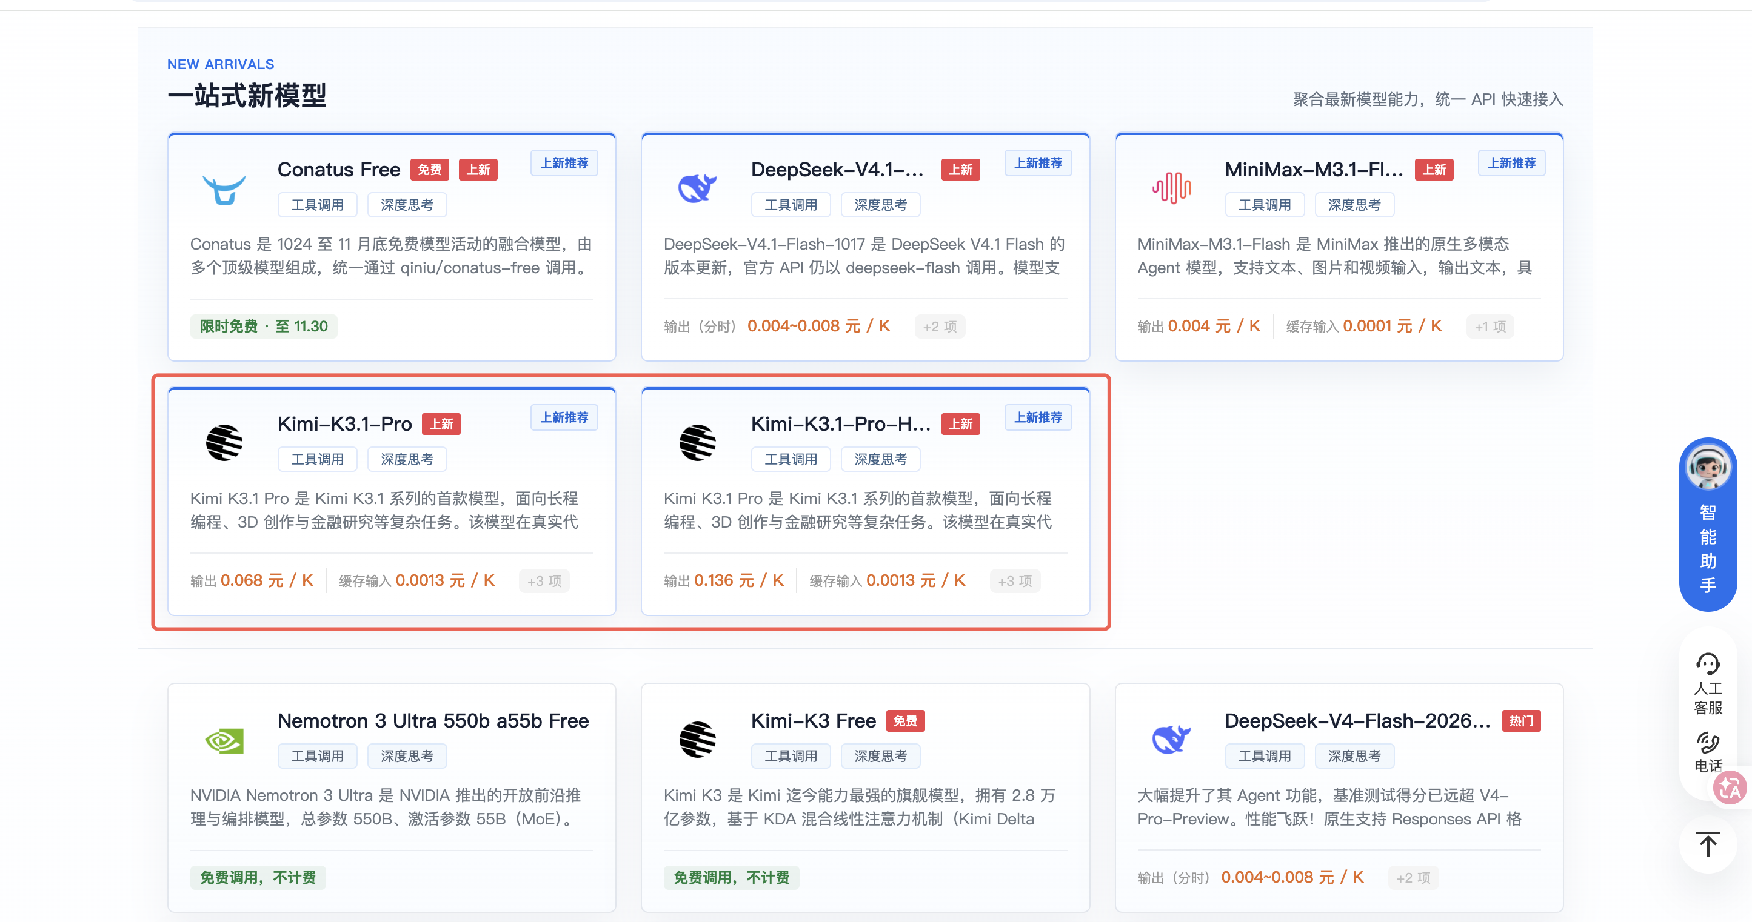Click the Kimi-K3.1-Pro striped globe logo
The image size is (1752, 922).
point(224,443)
